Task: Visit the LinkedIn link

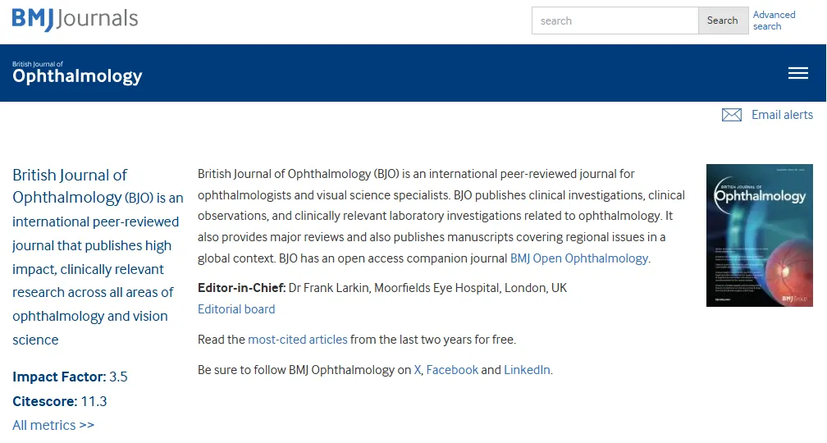Action: coord(527,370)
